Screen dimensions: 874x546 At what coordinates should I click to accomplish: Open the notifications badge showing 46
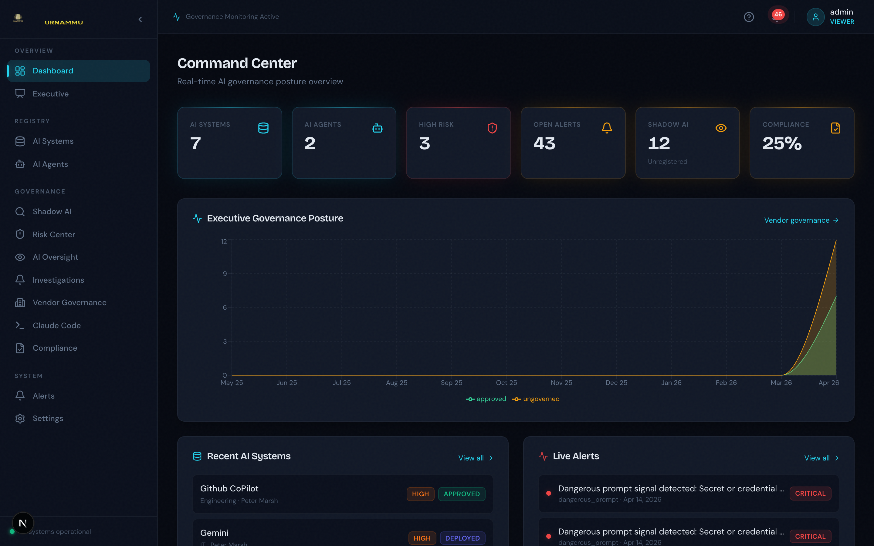[x=778, y=15]
